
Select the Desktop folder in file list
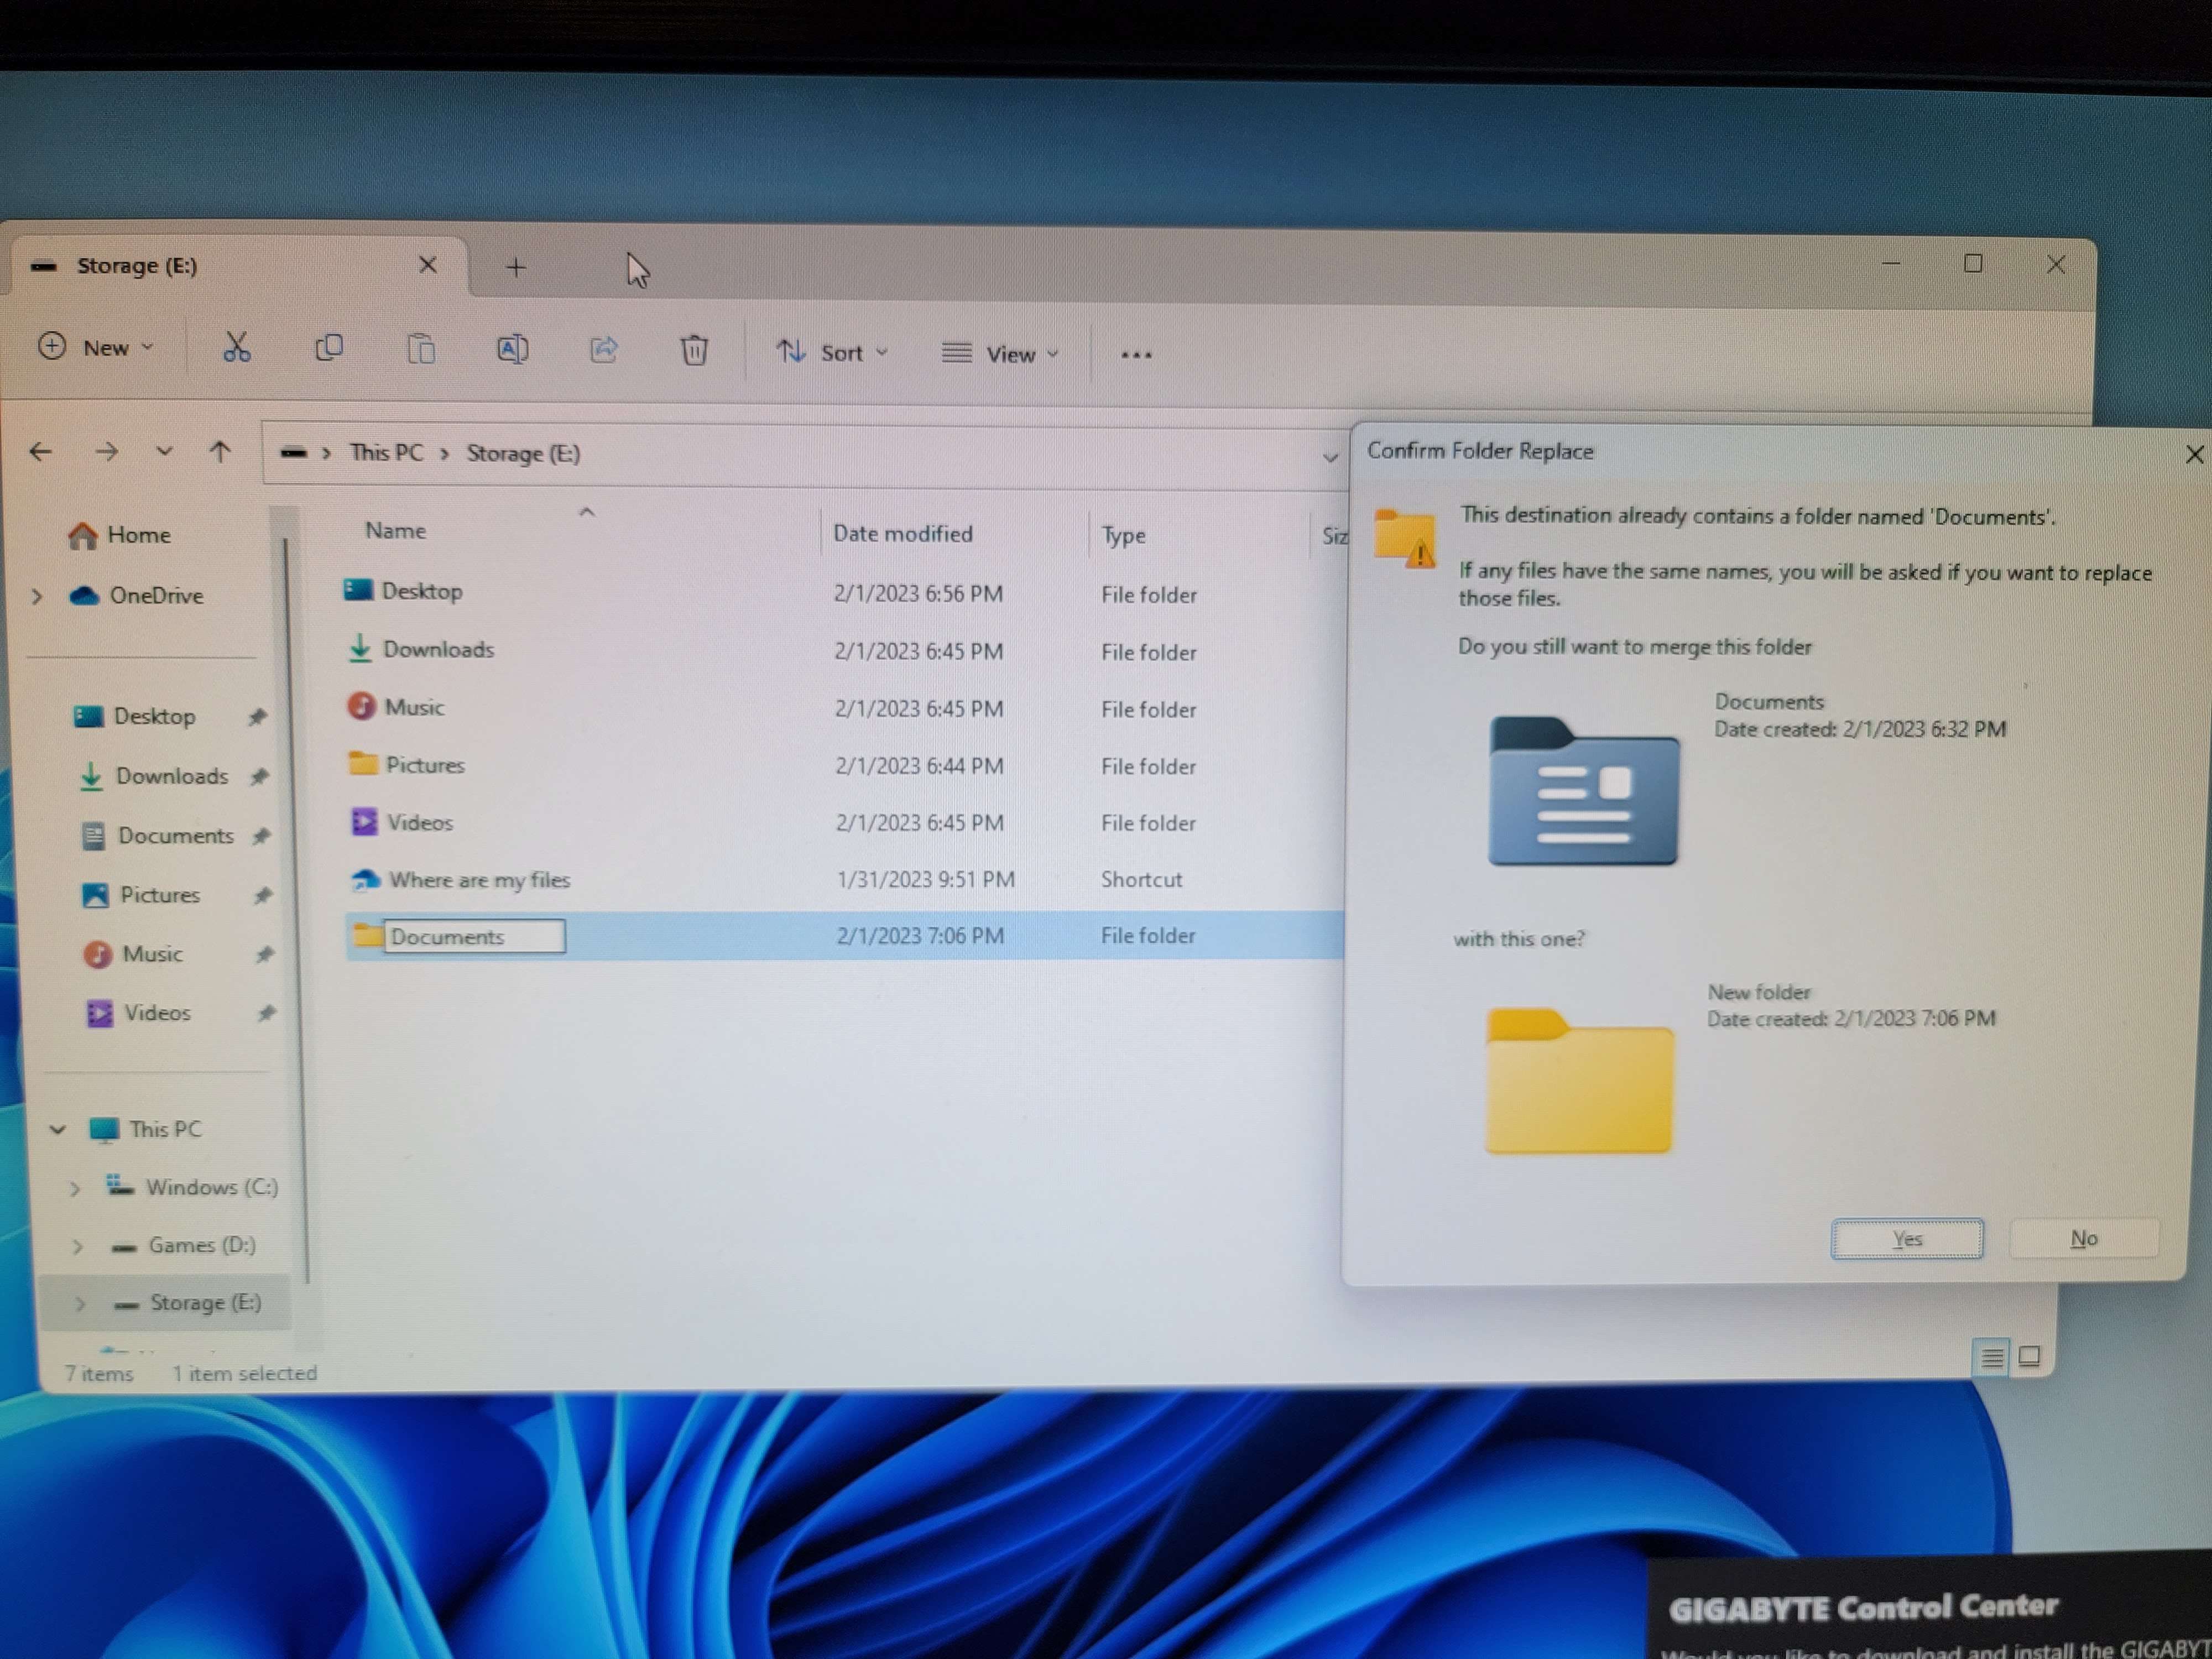403,591
